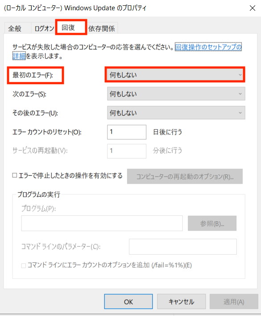The image size is (261, 316).
Task: Enable エラーで停止したときの操作を有効にする checkbox
Action: 15,175
